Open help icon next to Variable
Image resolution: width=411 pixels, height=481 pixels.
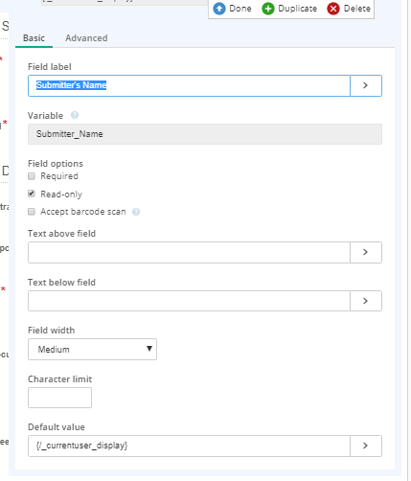[x=75, y=115]
